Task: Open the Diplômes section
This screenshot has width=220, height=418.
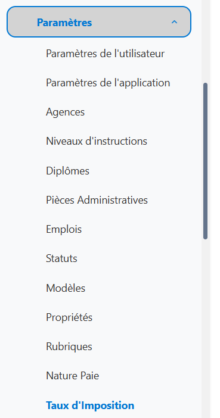Action: 67,171
